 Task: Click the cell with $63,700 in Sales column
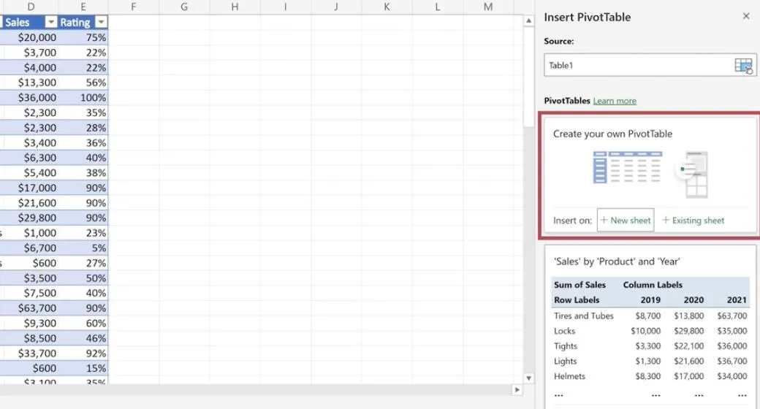click(29, 307)
